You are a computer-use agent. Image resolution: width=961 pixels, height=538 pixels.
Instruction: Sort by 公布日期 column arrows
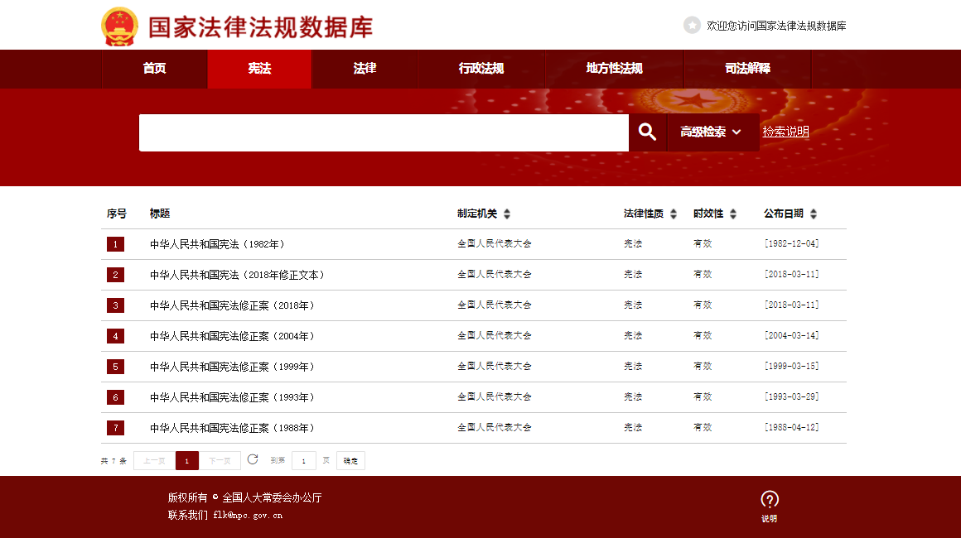click(x=814, y=214)
